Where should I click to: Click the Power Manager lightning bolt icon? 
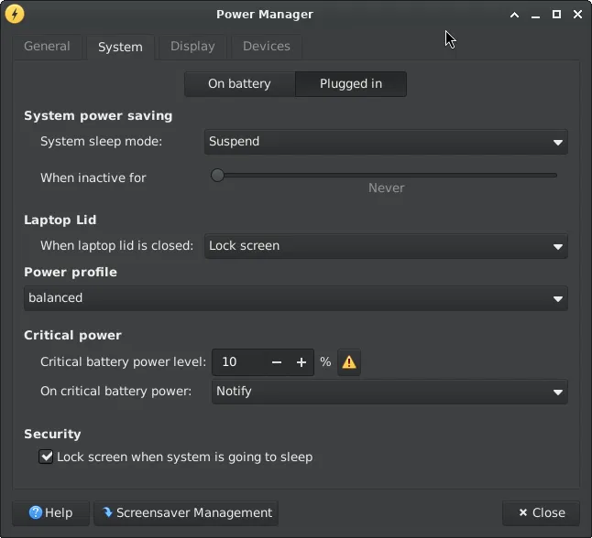pos(15,14)
